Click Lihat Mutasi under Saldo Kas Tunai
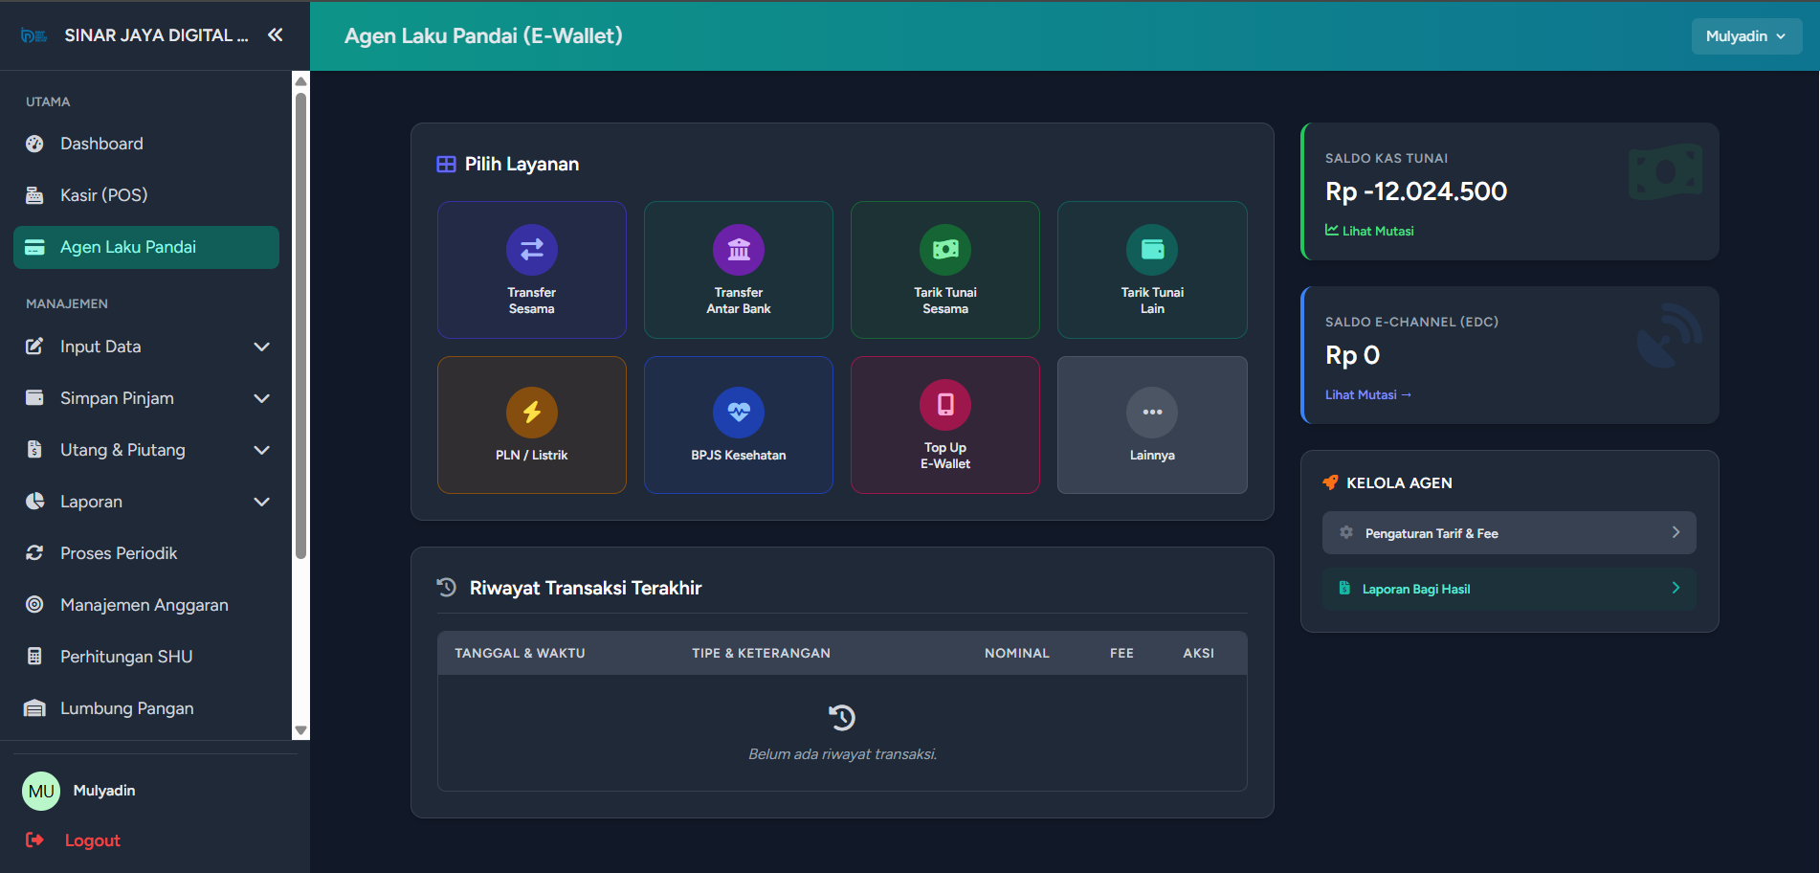Image resolution: width=1820 pixels, height=873 pixels. [1369, 231]
